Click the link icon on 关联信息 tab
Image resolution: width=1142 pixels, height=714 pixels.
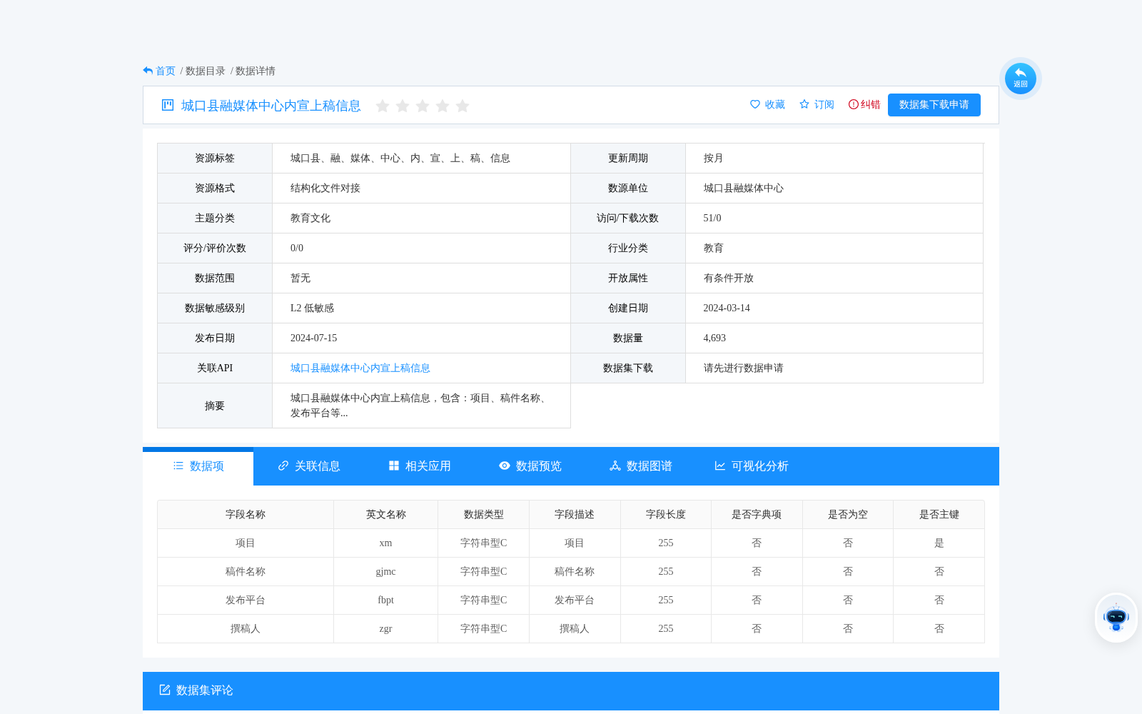pos(283,466)
